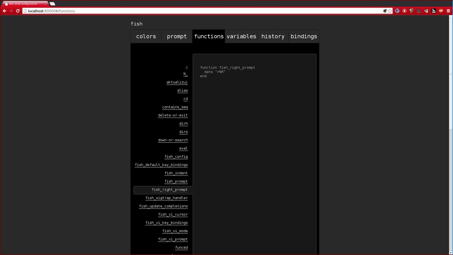The height and width of the screenshot is (255, 453).
Task: Click the dark bomb icon in address bar
Action: coord(385,11)
